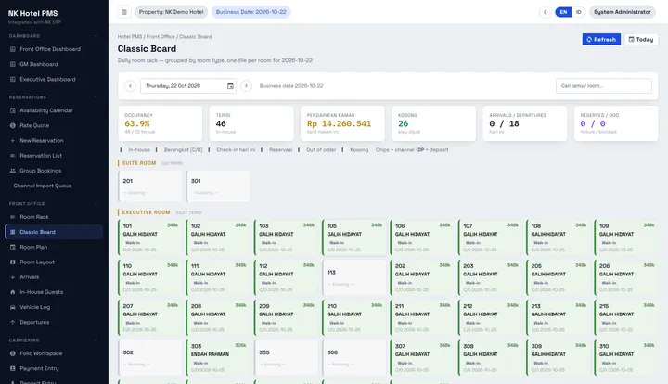Open the Thursday, 22 Oct 2026 date picker
This screenshot has height=384, width=668.
tap(188, 86)
